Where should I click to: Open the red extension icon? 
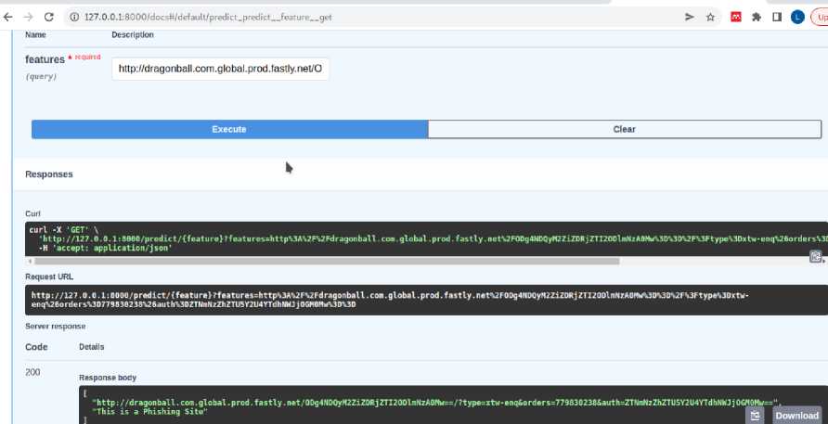pyautogui.click(x=735, y=17)
